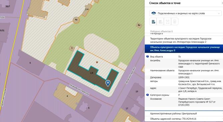Expand the Административные районы: Центральный row

tap(184, 114)
